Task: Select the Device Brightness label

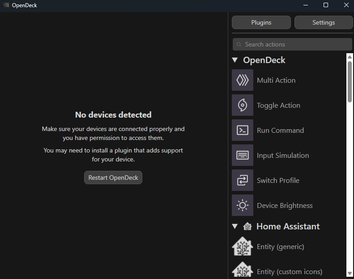Action: click(285, 206)
